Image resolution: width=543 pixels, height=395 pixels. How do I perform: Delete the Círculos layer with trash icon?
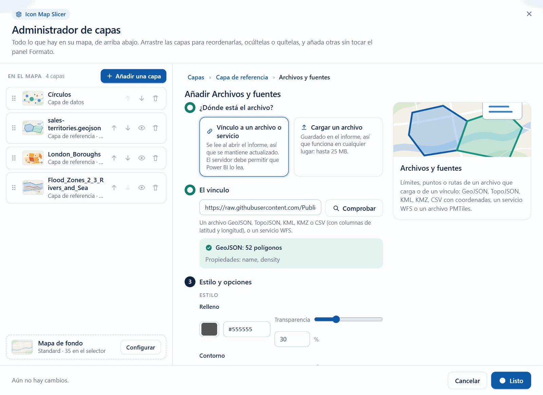tap(155, 98)
